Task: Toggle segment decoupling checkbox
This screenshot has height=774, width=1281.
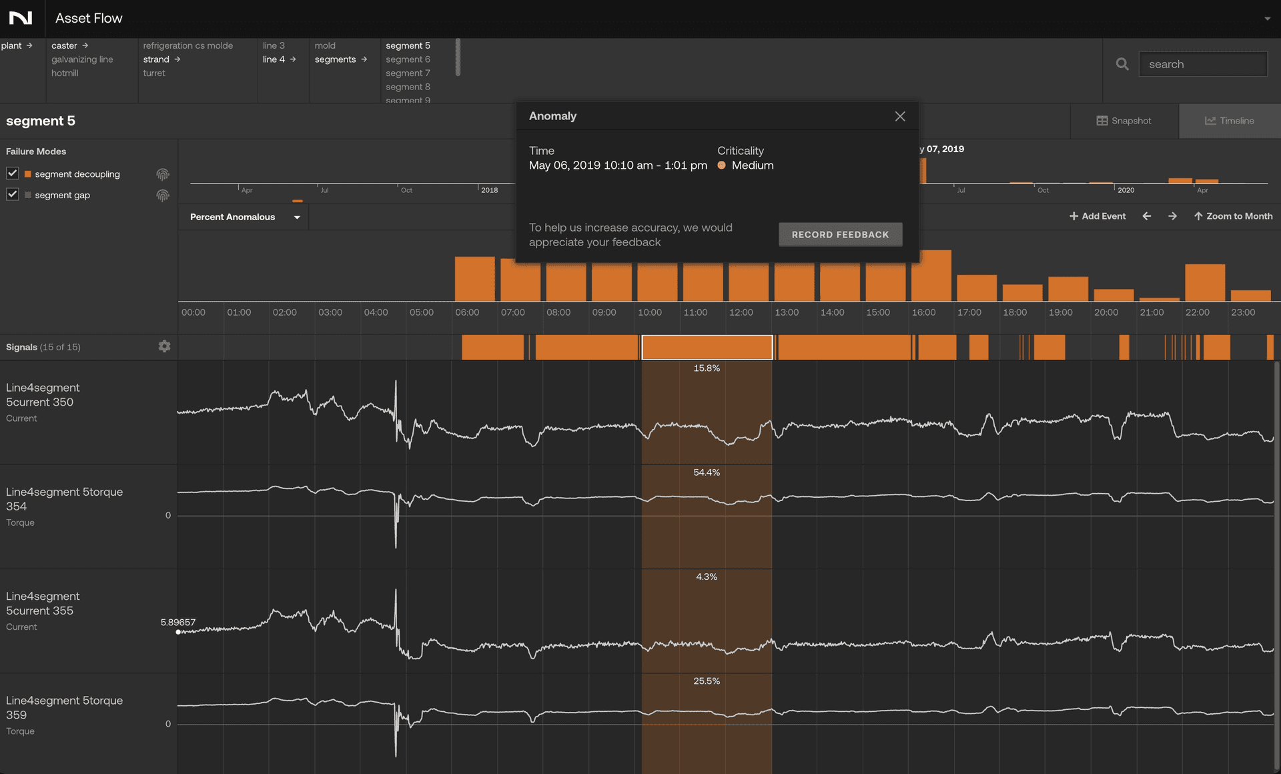Action: (12, 173)
